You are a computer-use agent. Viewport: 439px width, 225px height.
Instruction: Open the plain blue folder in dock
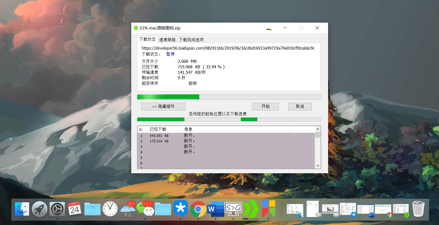pos(163,209)
